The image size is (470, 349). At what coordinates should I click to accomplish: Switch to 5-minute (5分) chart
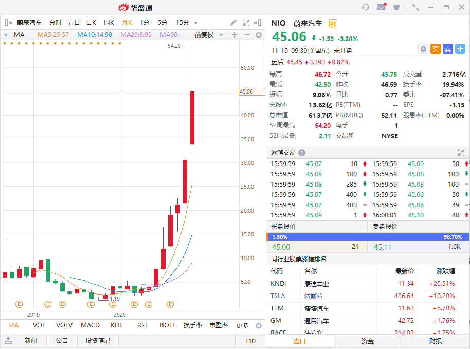(x=162, y=23)
